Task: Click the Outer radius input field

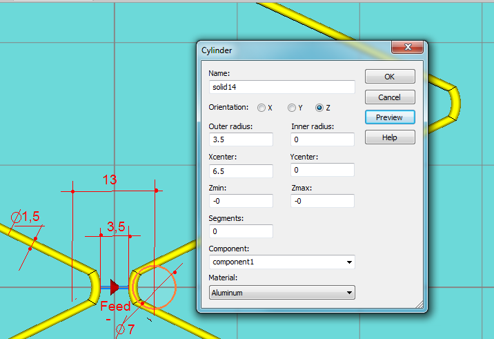Action: point(241,139)
